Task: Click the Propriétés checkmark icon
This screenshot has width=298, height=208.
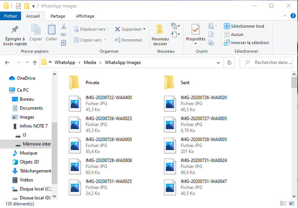Action: pyautogui.click(x=195, y=29)
